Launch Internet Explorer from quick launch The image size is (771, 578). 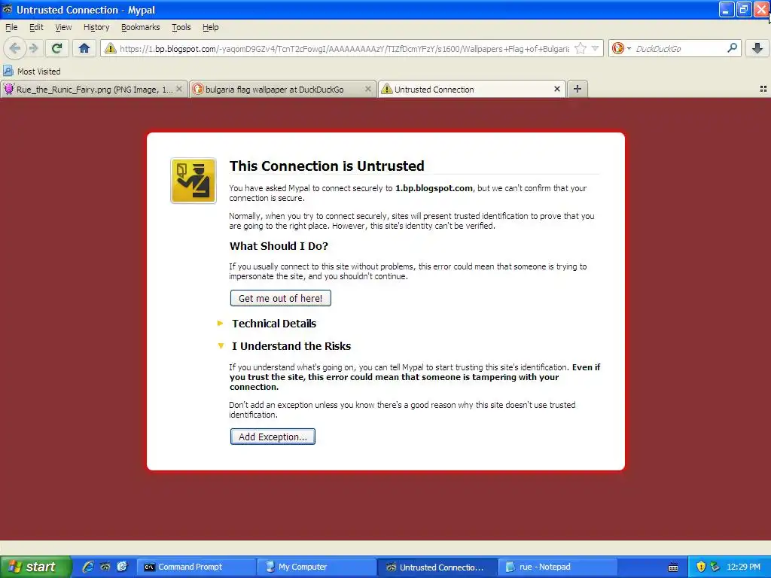(88, 567)
